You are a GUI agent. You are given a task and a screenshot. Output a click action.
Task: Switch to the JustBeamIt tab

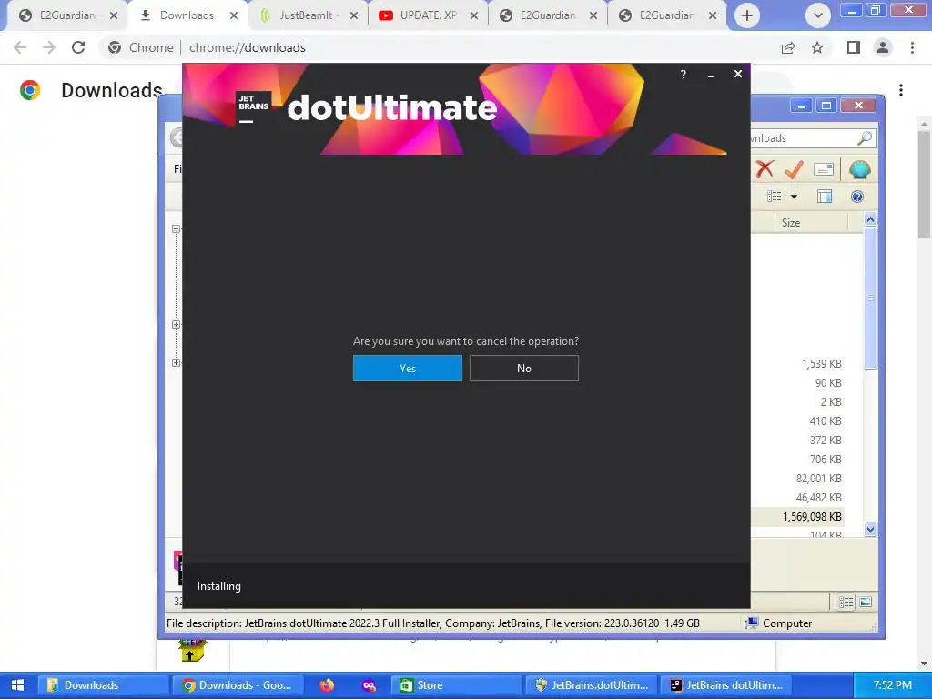[x=309, y=15]
